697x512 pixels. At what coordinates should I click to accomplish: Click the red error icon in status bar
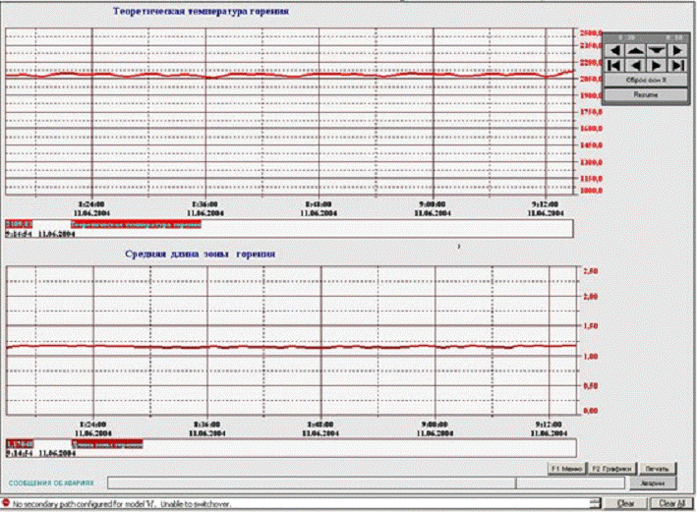7,503
